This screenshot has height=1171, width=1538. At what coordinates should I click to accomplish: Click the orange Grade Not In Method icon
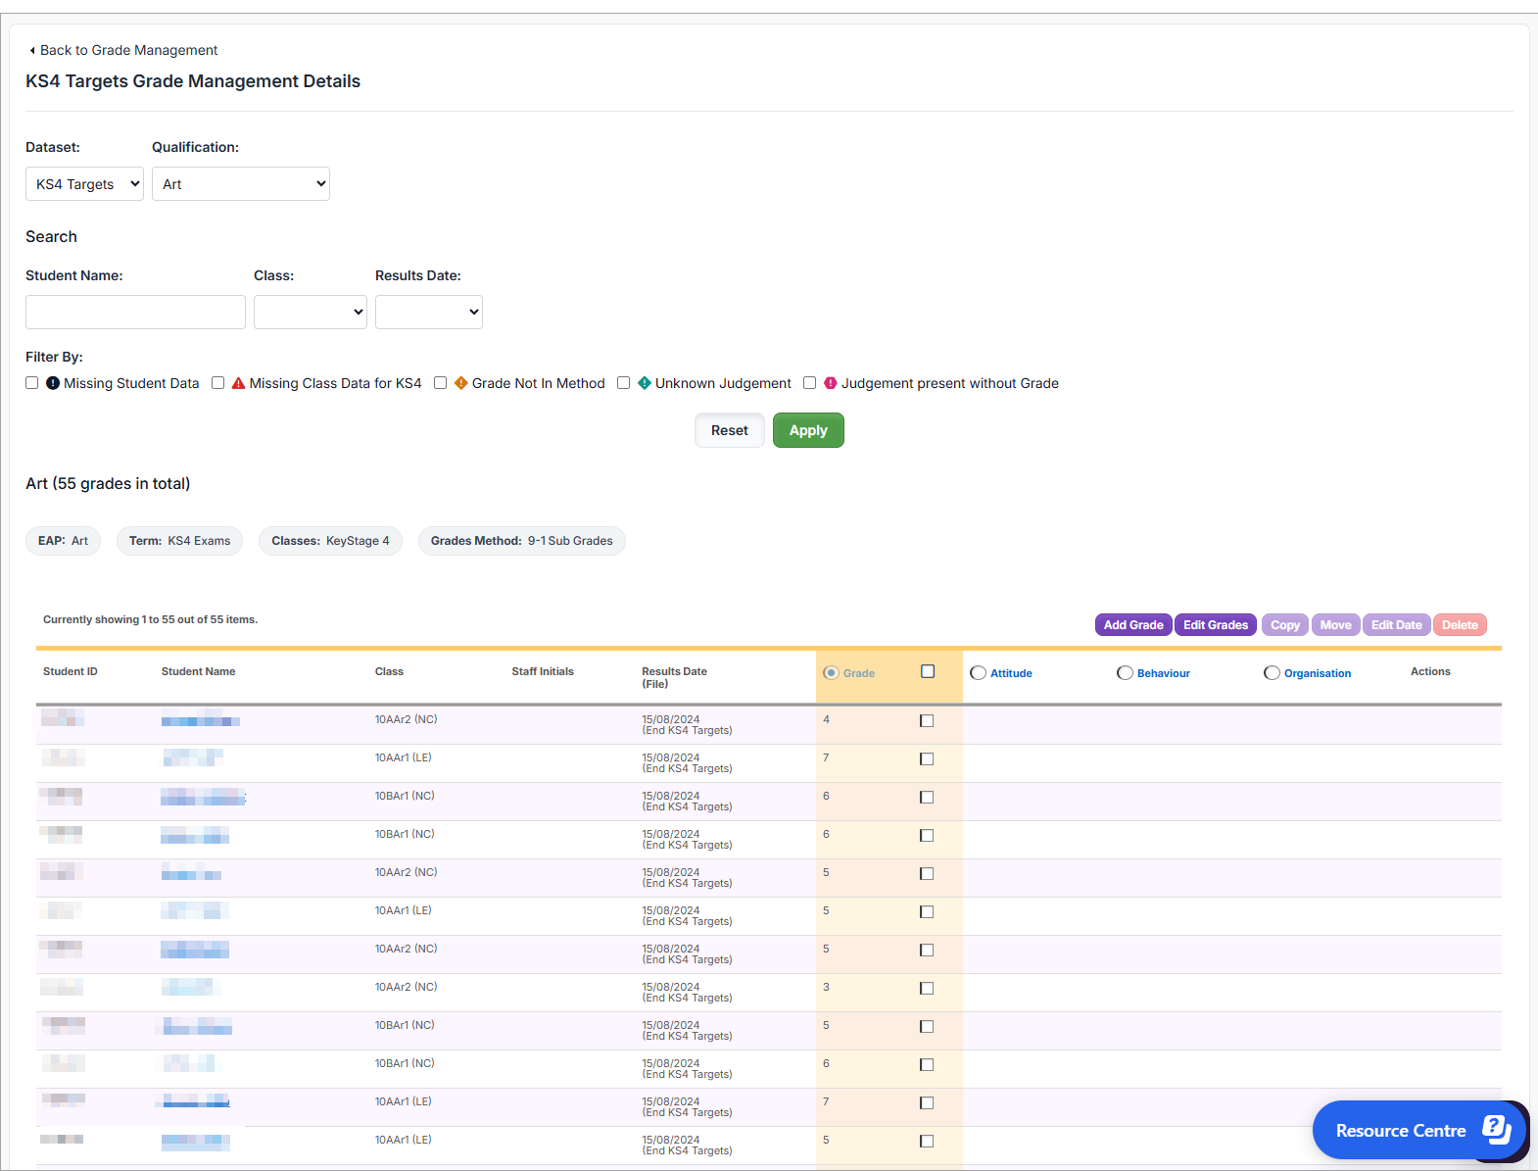pos(460,383)
